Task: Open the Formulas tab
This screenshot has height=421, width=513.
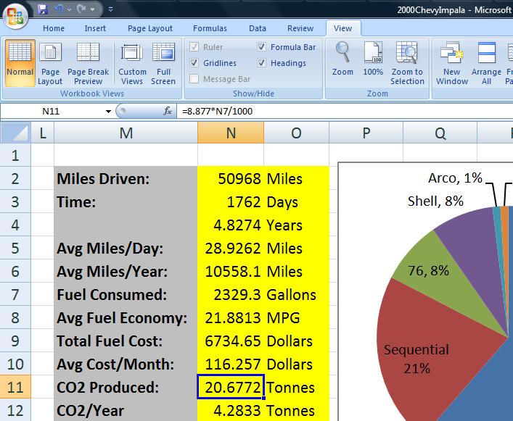Action: coord(210,28)
